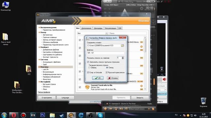Click the Закрыть button in settings
This screenshot has height=118, width=211.
coord(140,98)
